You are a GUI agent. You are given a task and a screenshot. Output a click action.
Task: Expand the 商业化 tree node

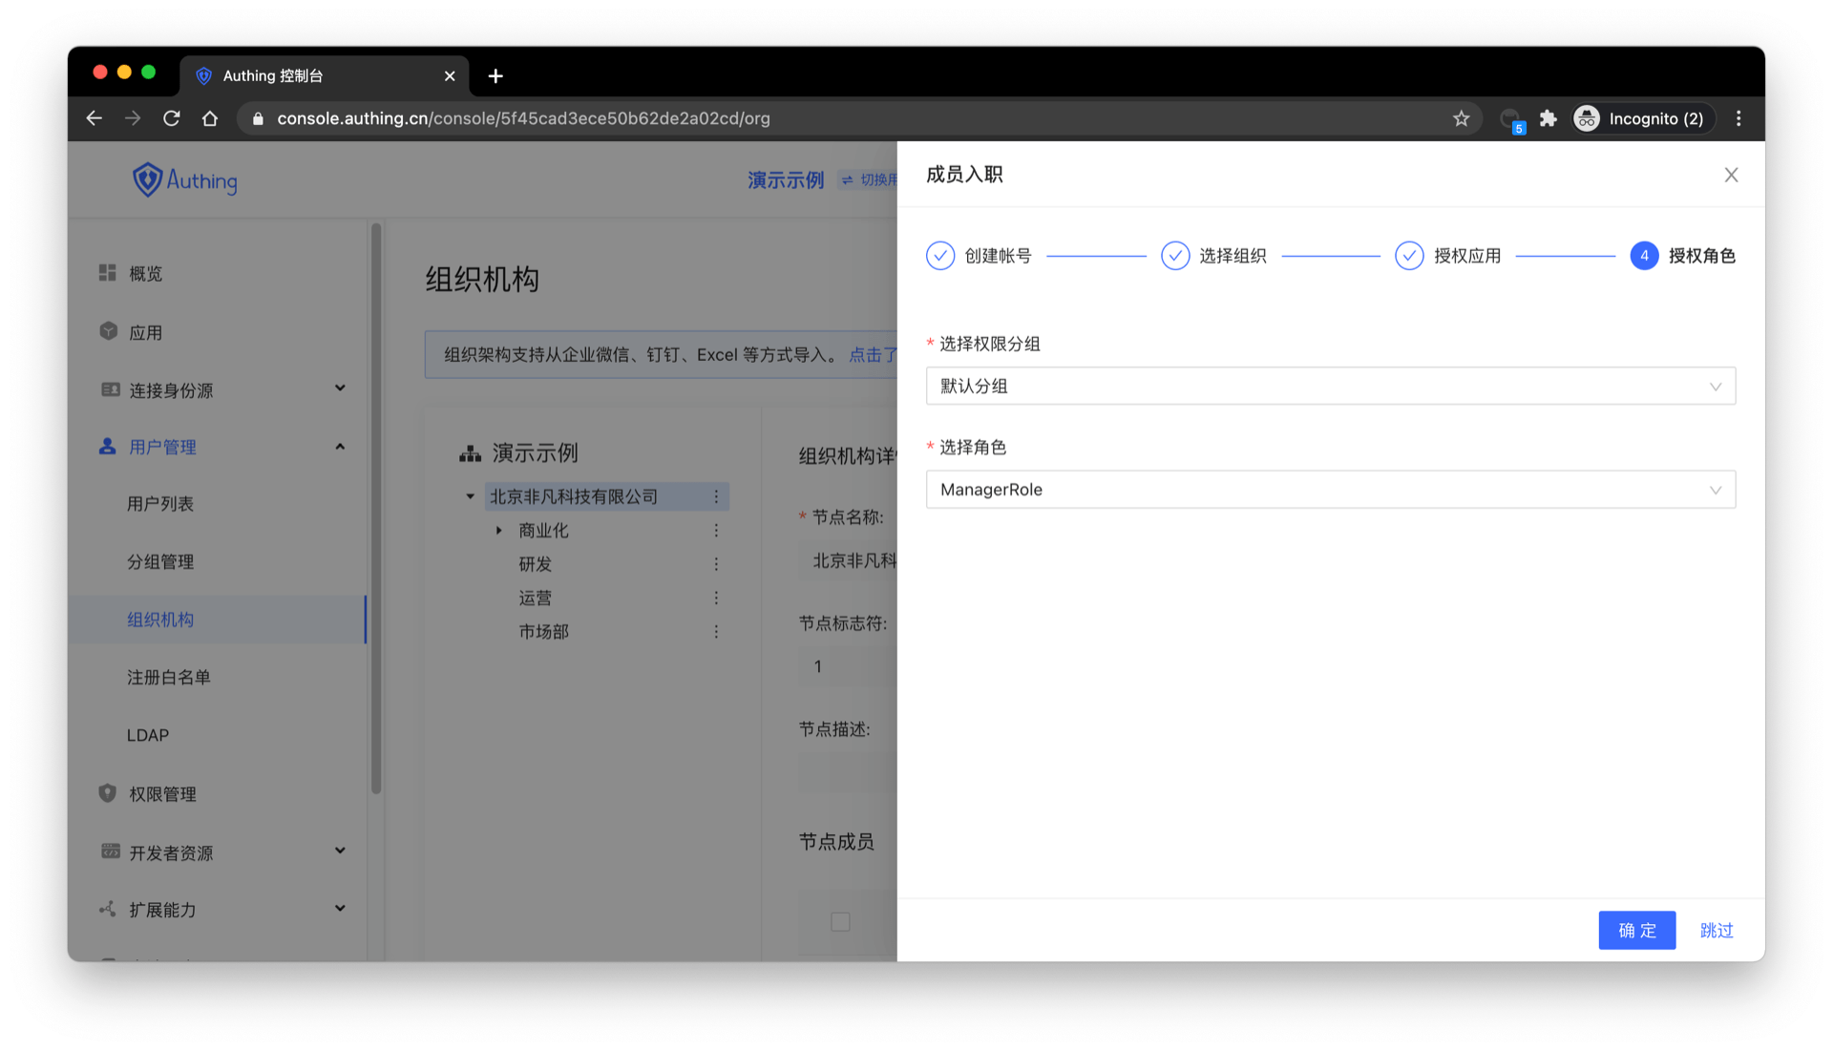[498, 531]
